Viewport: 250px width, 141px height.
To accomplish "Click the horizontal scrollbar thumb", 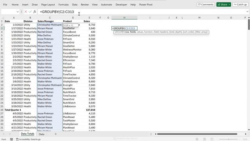I will pos(197,134).
